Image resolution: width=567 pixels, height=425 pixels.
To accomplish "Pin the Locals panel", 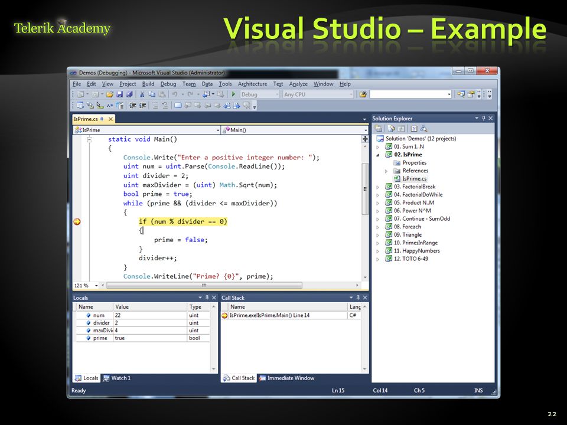I will tap(207, 297).
